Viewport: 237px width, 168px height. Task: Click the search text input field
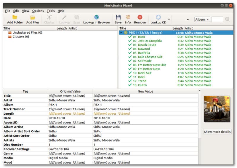217,19
